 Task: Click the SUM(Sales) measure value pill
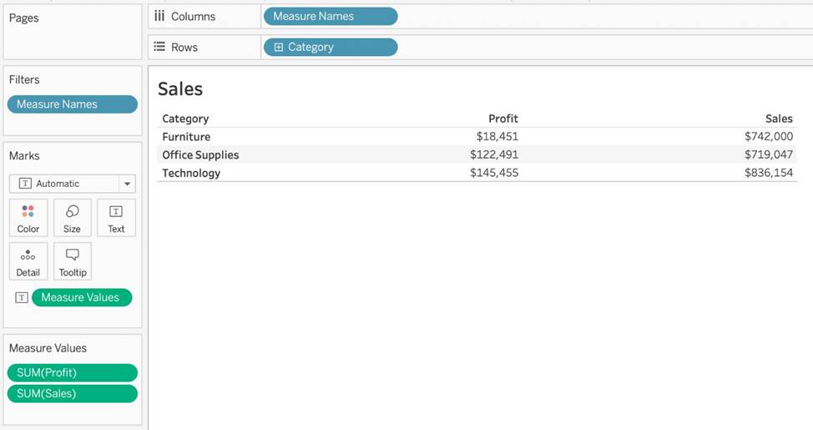[72, 393]
